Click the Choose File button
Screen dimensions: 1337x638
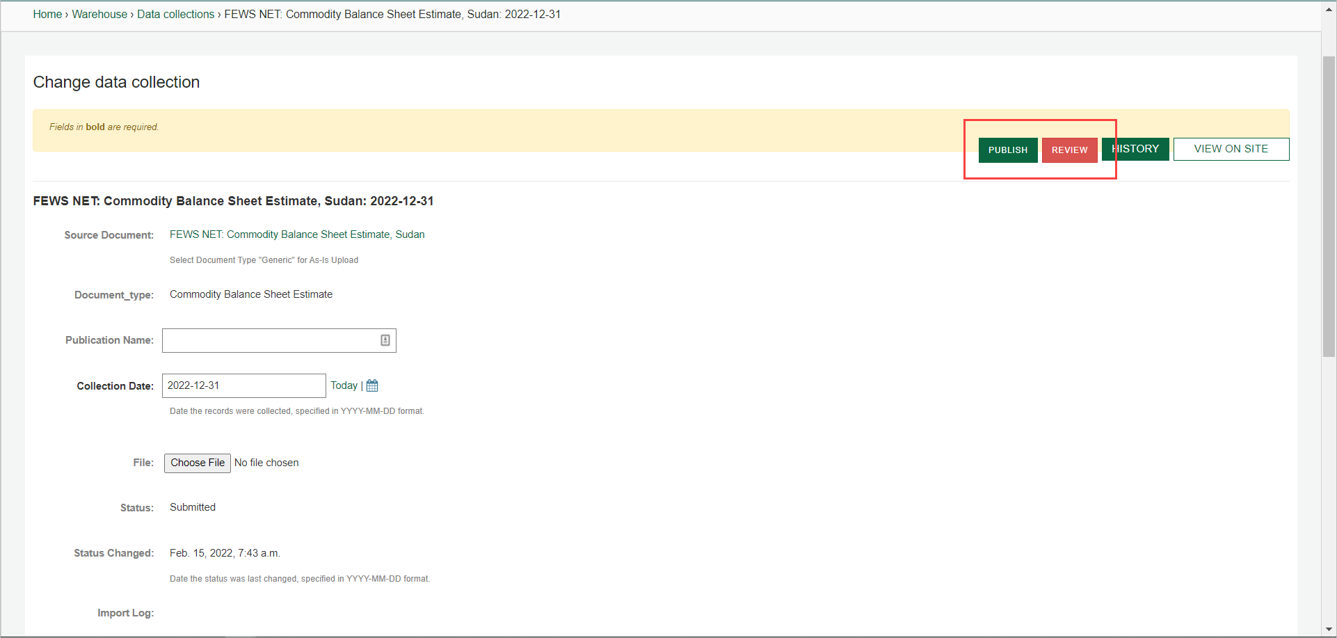pyautogui.click(x=198, y=463)
